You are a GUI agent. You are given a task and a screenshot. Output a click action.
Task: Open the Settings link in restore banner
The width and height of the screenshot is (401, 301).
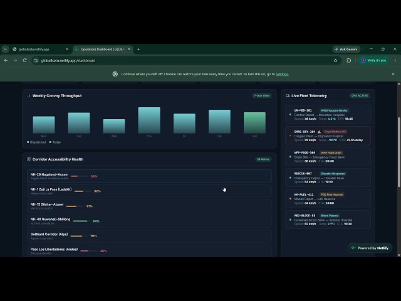point(282,74)
